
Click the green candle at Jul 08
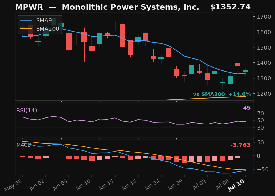(230, 80)
